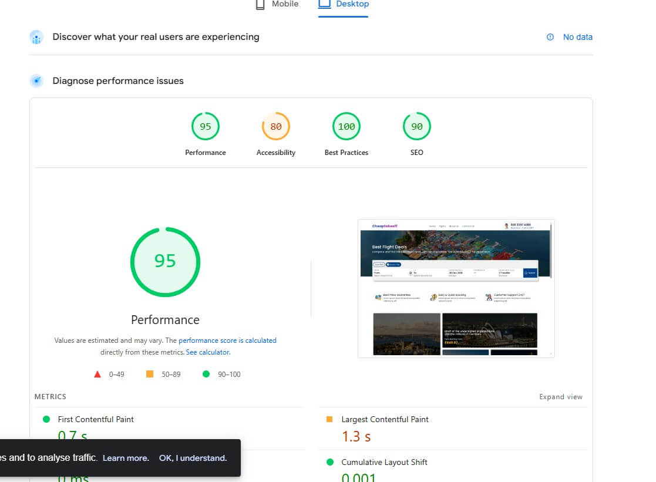Select the Performance score gauge 95

click(206, 127)
